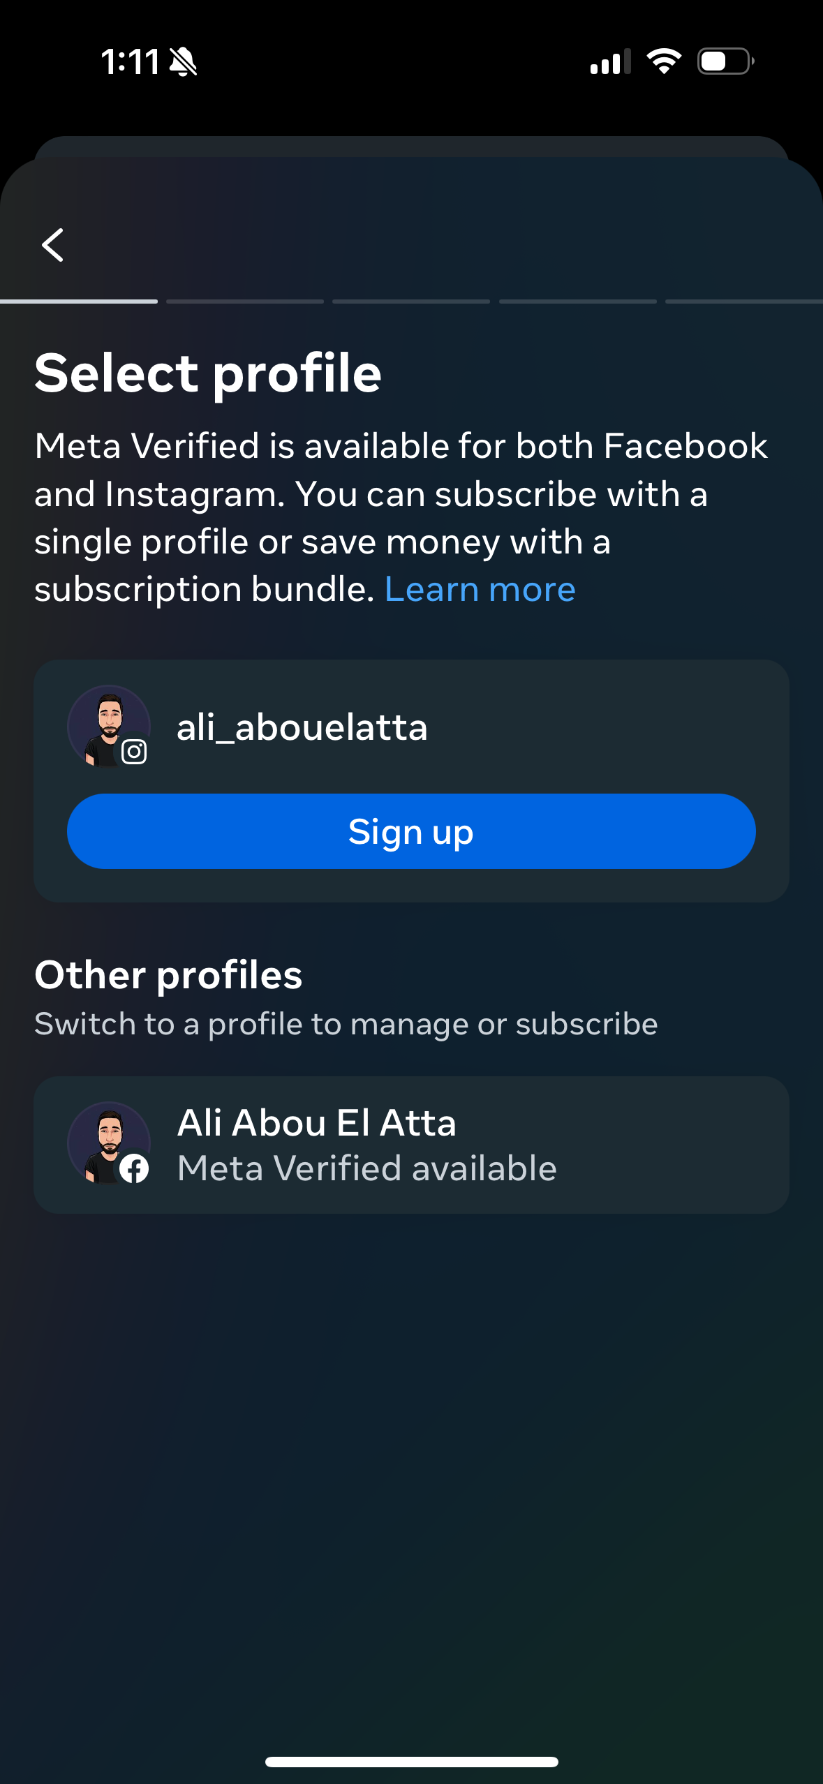This screenshot has height=1784, width=823.
Task: Open the Learn more link
Action: coord(480,590)
